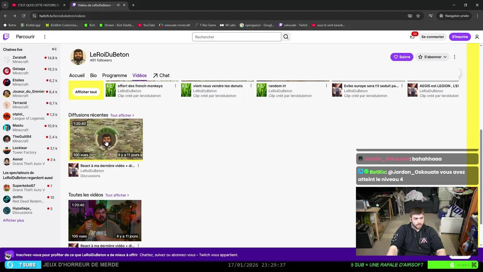Click the browser address bar
Viewport: 483px width, 272px height.
219,16
